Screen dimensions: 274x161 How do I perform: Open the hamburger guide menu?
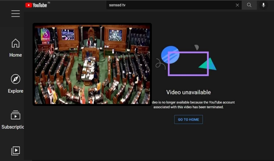[x=15, y=14]
